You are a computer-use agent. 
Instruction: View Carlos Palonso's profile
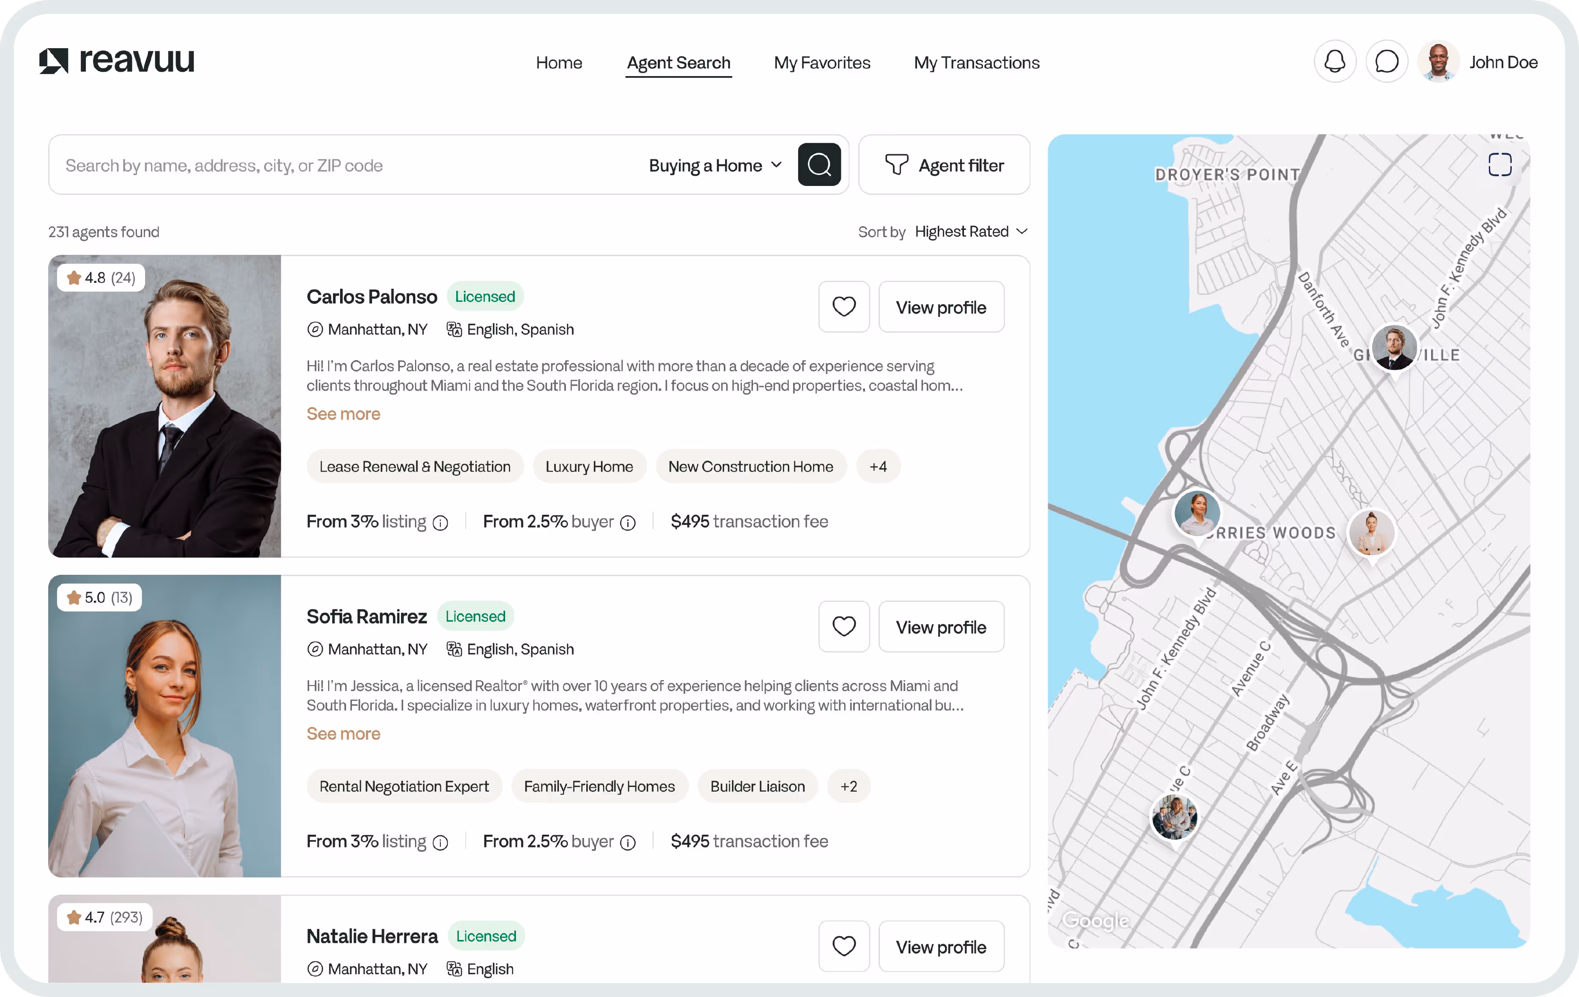(941, 307)
